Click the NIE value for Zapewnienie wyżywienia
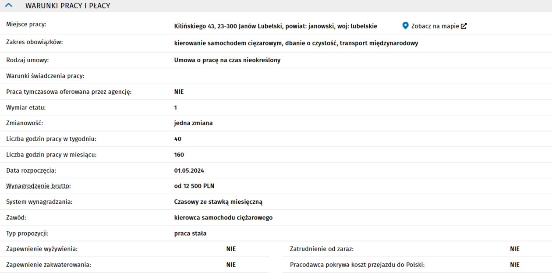The width and height of the screenshot is (552, 280). click(x=231, y=249)
